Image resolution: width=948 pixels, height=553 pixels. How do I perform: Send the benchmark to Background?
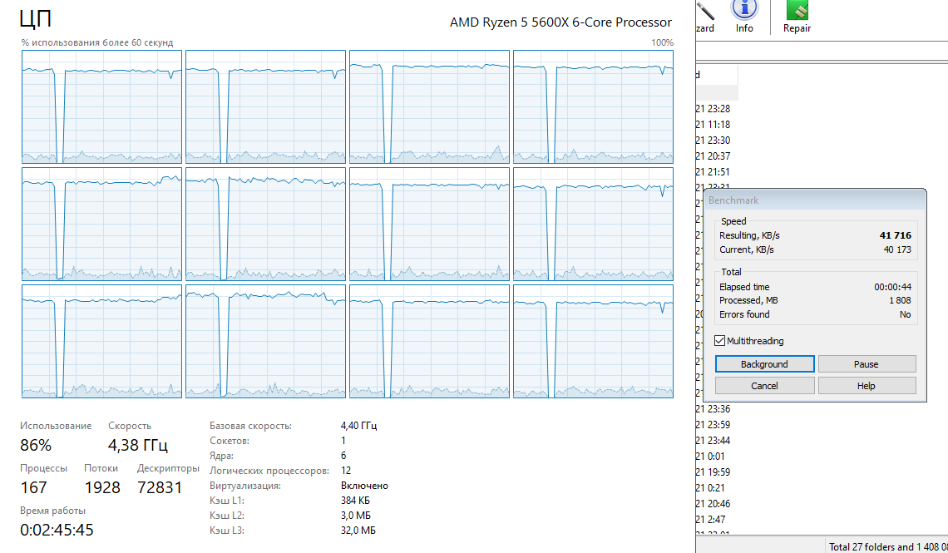(x=764, y=364)
